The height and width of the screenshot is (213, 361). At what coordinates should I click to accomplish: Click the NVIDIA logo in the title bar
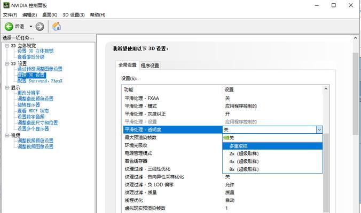(6, 5)
